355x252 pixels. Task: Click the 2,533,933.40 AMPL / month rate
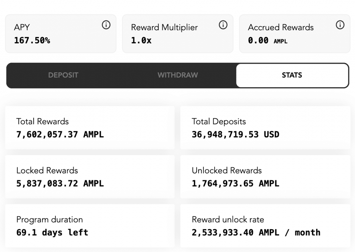256,232
